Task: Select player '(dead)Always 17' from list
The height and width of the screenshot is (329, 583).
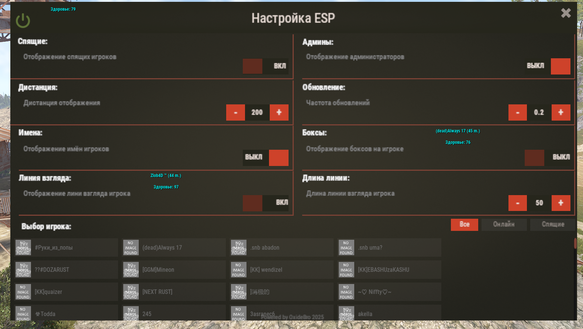Action: coord(174,247)
